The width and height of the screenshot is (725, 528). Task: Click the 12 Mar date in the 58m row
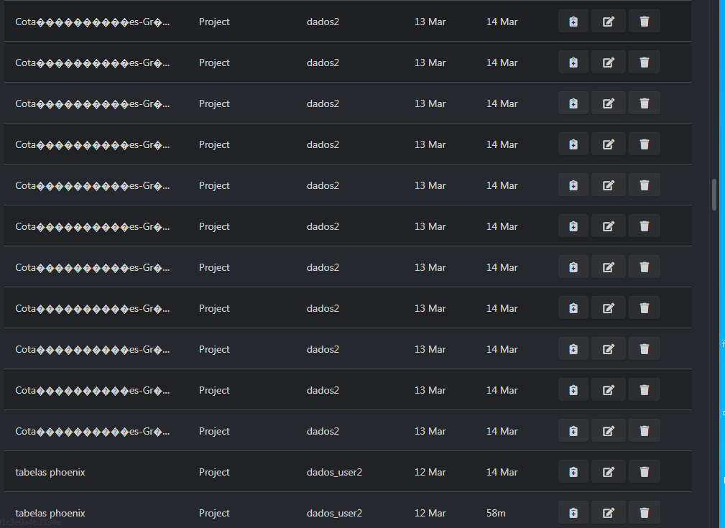point(430,513)
